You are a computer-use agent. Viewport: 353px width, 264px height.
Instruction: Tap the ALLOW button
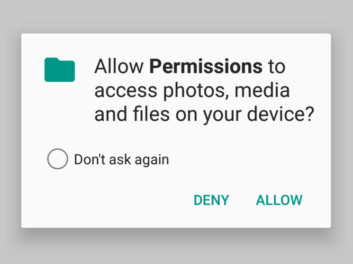(x=279, y=200)
